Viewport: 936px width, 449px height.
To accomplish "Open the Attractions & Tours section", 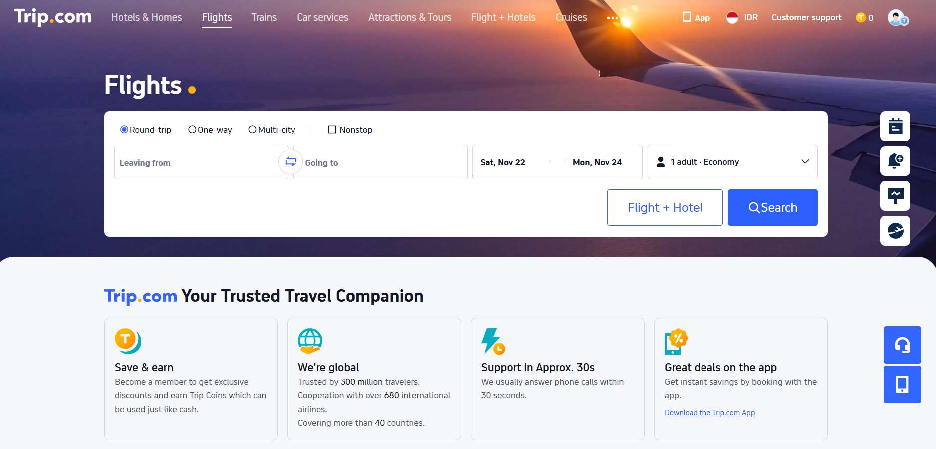I will pyautogui.click(x=409, y=18).
